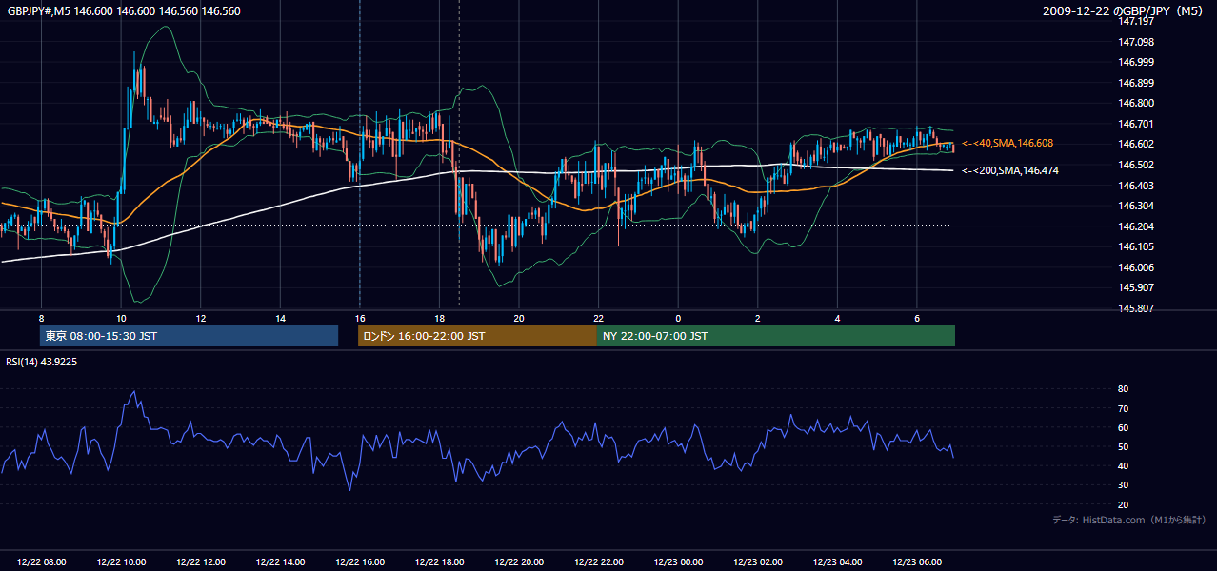
Task: Click RSI scale value 40
Action: [x=1124, y=465]
